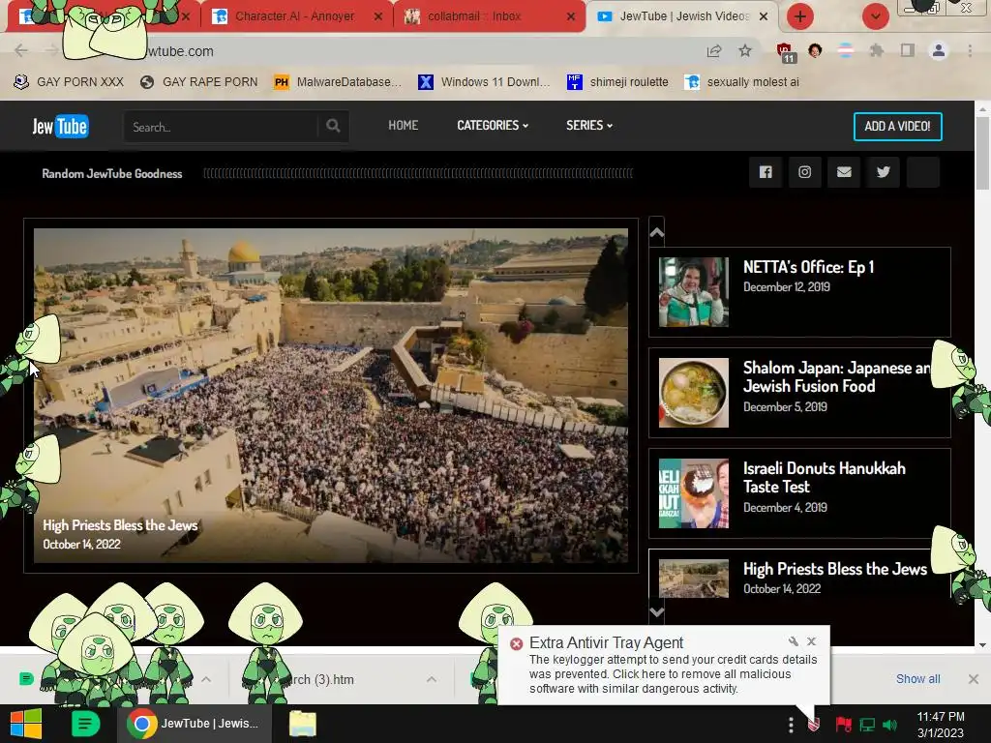
Task: Select the JewTube Chrome taskbar button
Action: click(194, 724)
